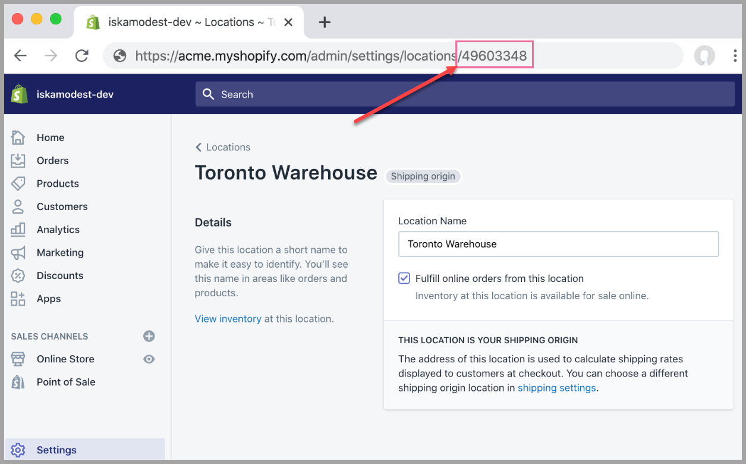
Task: Select Online Store sales channel
Action: [x=65, y=359]
